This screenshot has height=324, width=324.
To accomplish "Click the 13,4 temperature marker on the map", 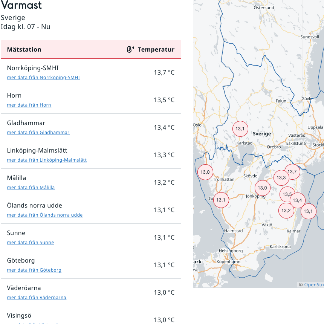I will (297, 200).
